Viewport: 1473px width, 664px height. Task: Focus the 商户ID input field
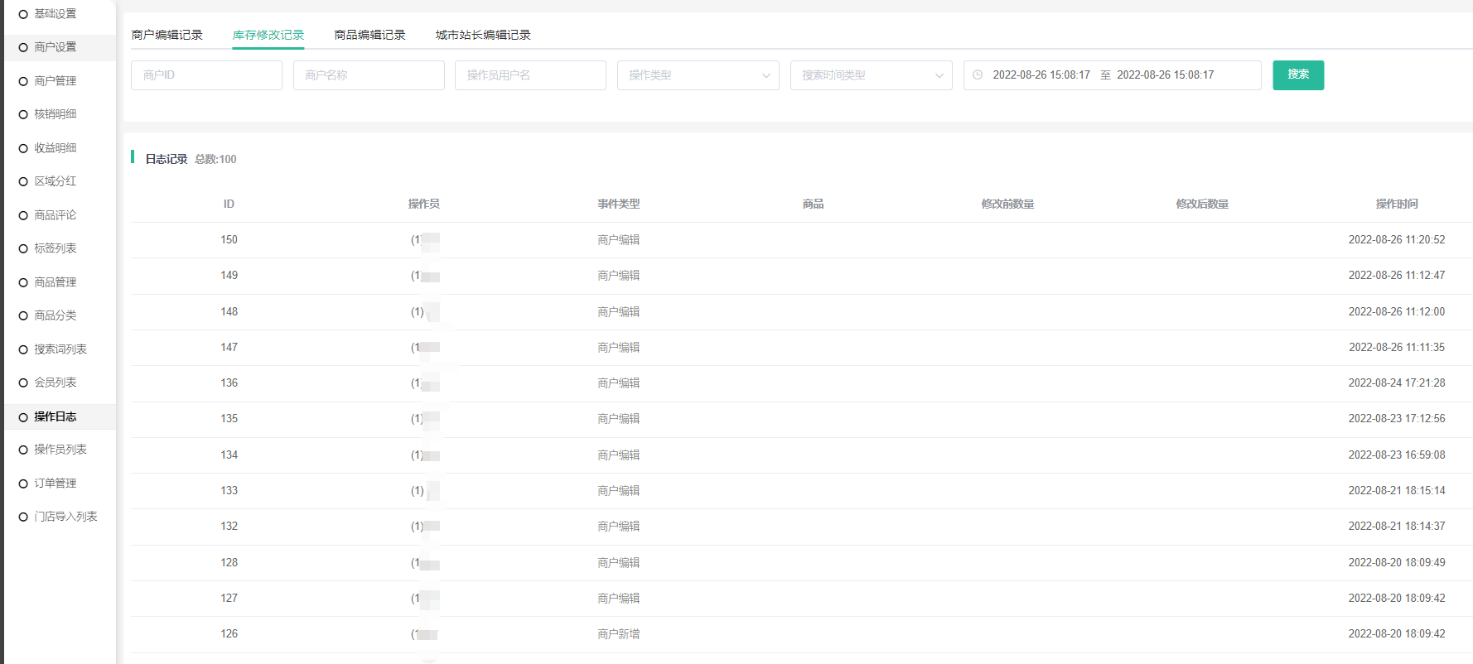coord(206,75)
